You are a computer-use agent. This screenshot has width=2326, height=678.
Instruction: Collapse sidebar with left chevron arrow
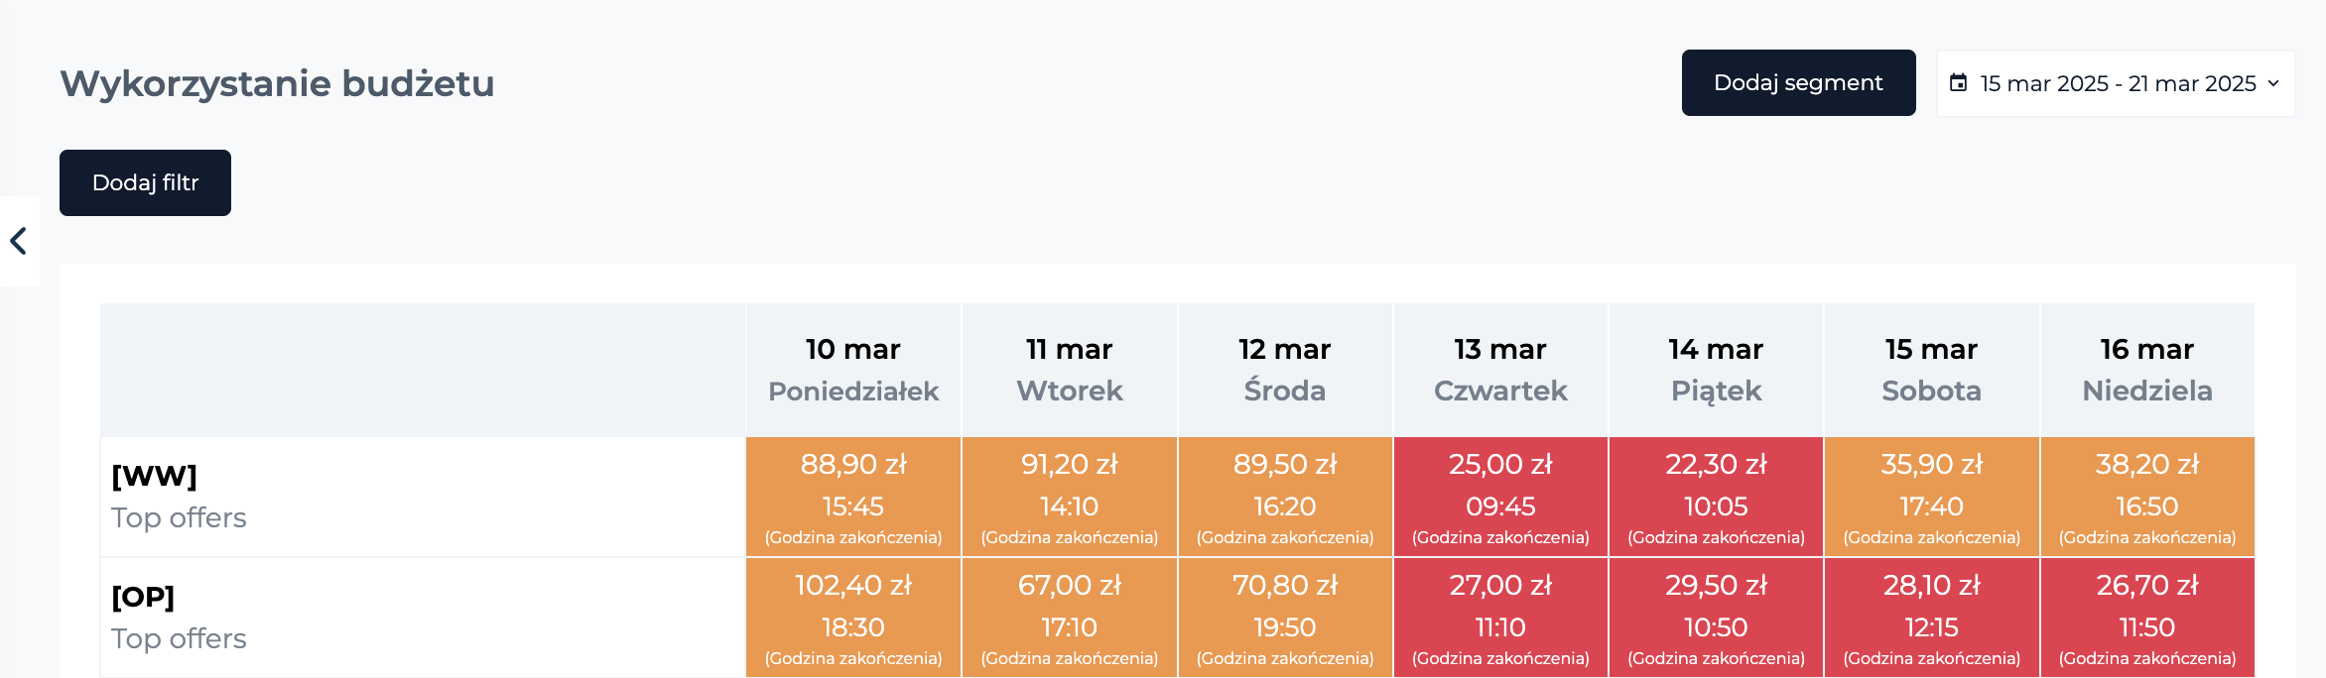(18, 241)
